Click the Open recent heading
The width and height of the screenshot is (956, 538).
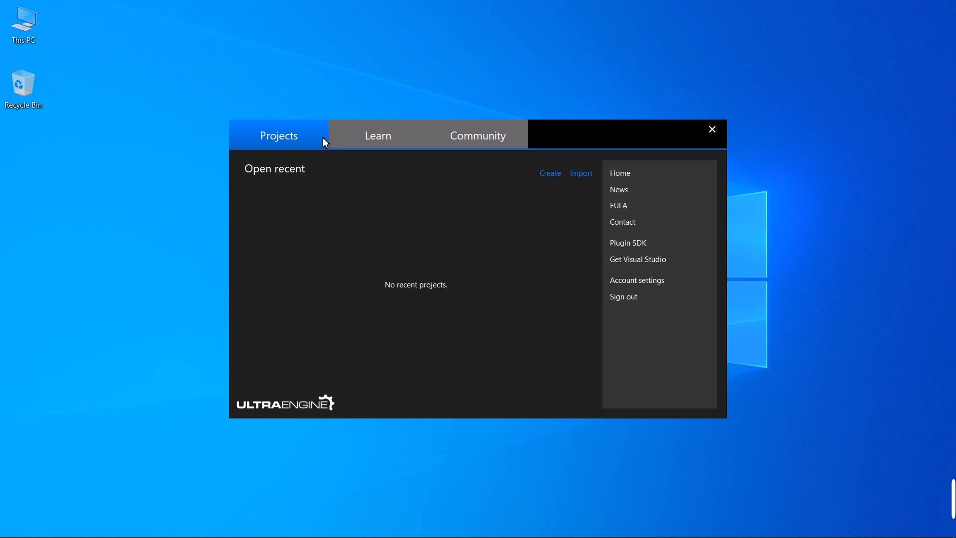[274, 169]
